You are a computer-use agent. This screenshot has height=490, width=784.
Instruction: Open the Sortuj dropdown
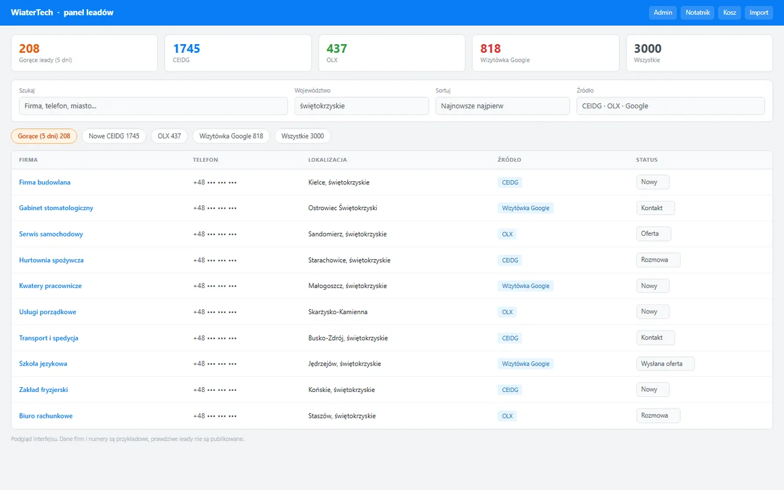tap(502, 106)
